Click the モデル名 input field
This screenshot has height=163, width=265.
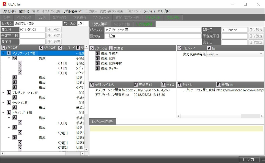(x=38, y=23)
